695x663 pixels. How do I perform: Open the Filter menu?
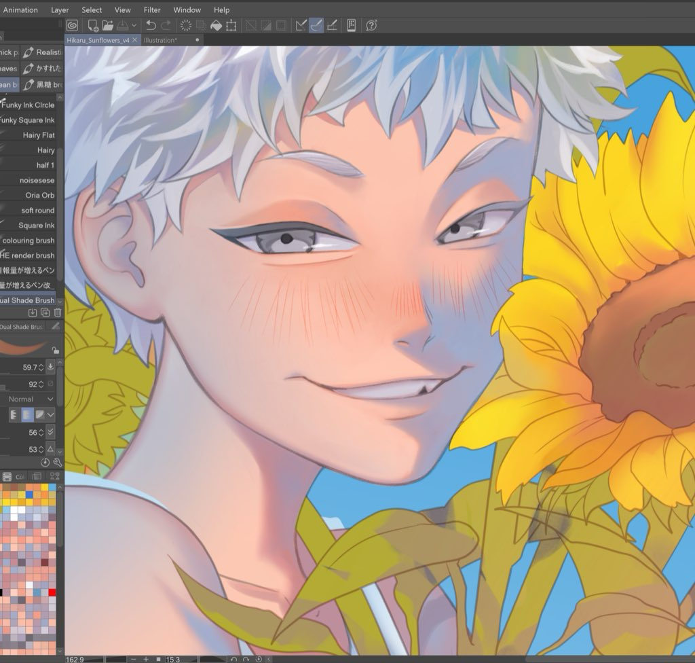(152, 10)
